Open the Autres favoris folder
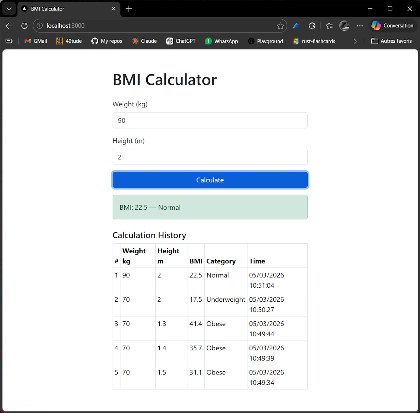 pyautogui.click(x=392, y=41)
